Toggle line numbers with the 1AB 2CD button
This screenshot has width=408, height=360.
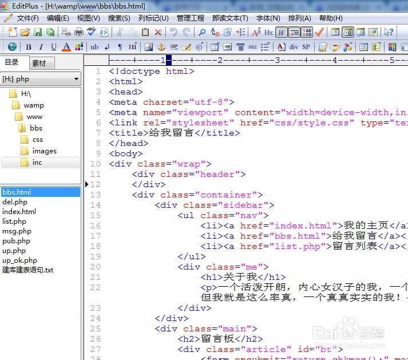tap(307, 32)
